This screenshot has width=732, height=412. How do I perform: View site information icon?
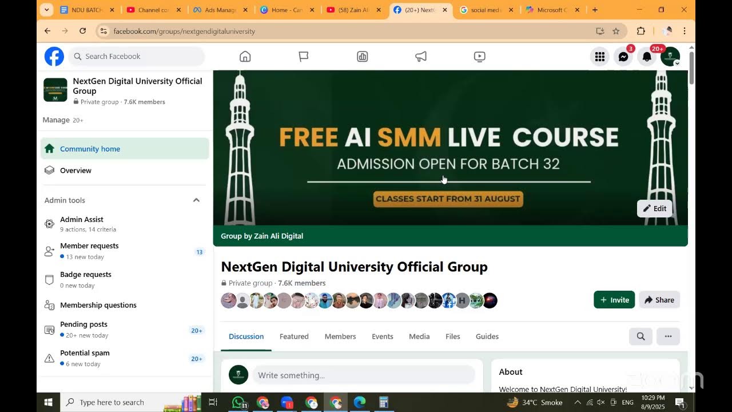pos(104,31)
